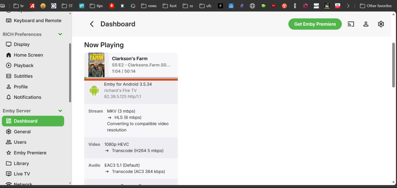Open the laughing emoji favorite bookmark
Screen dimensions: 397x188
pos(43,6)
